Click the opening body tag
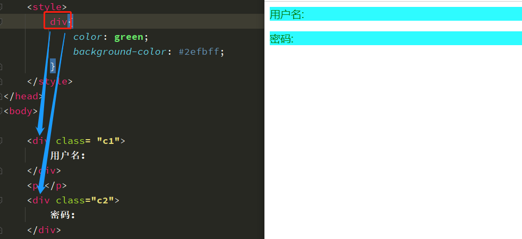The height and width of the screenshot is (239, 522). [x=21, y=111]
